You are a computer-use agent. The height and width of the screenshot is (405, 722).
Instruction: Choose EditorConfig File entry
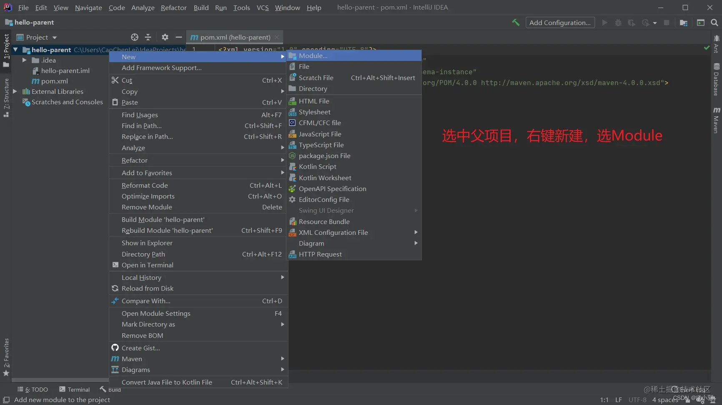[354, 199]
